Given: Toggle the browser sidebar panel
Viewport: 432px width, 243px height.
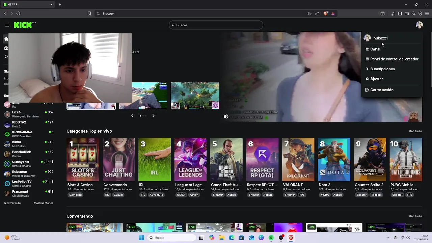Looking at the screenshot, I should click(x=400, y=13).
